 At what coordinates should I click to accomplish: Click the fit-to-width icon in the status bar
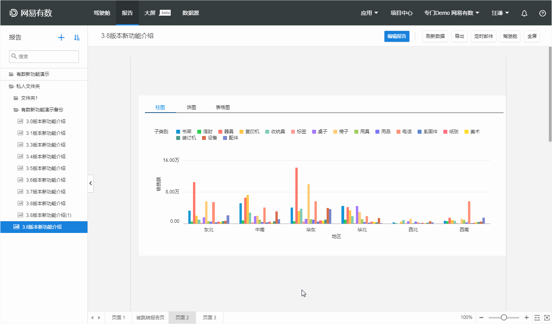click(537, 317)
